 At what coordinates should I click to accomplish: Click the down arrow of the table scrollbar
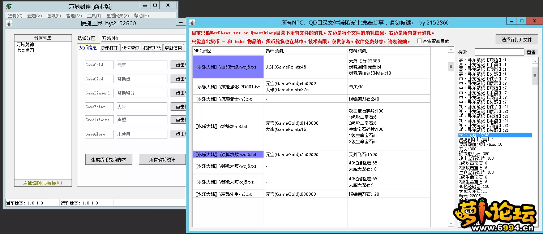451,224
